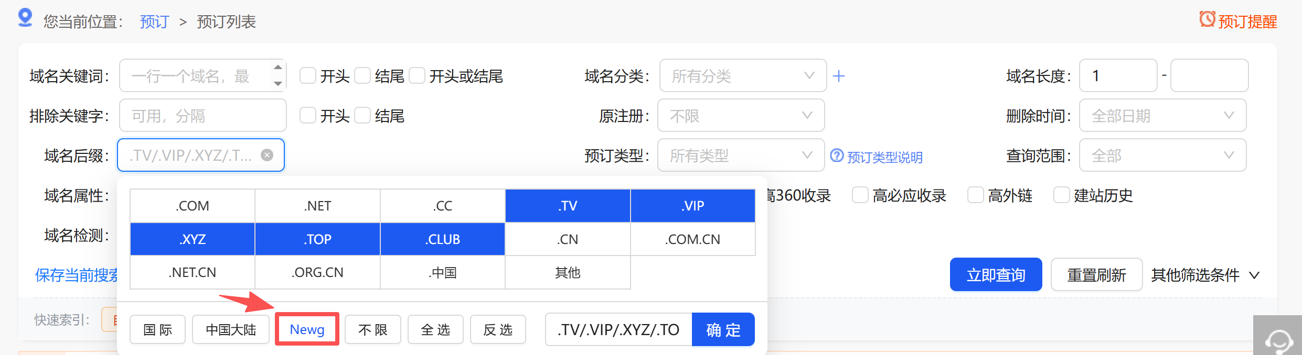Click the 中国大陆 preset button
The image size is (1302, 355).
click(231, 329)
